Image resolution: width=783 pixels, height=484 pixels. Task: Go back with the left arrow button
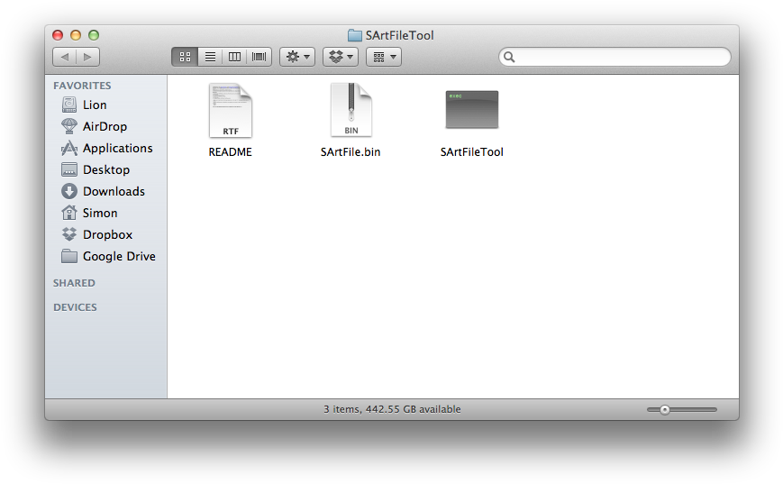[x=64, y=57]
